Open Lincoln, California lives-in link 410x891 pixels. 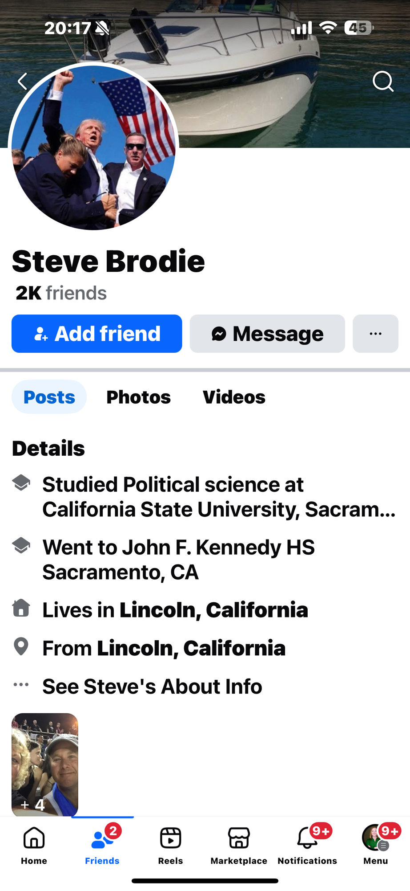point(213,610)
